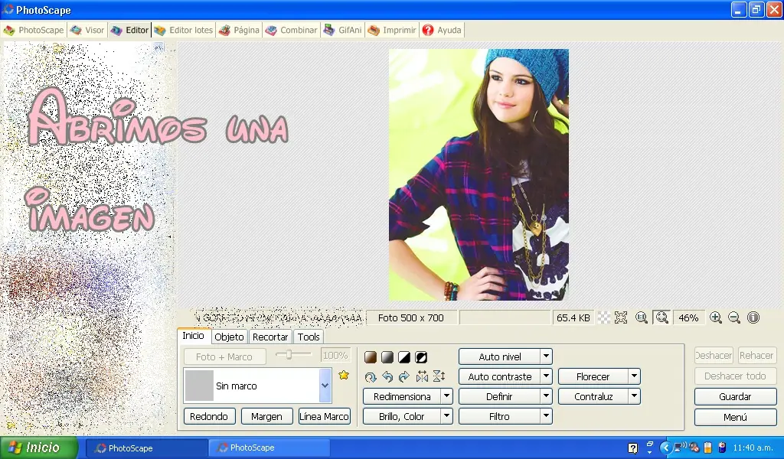The image size is (784, 459).
Task: Flip the image horizontally
Action: coord(422,377)
